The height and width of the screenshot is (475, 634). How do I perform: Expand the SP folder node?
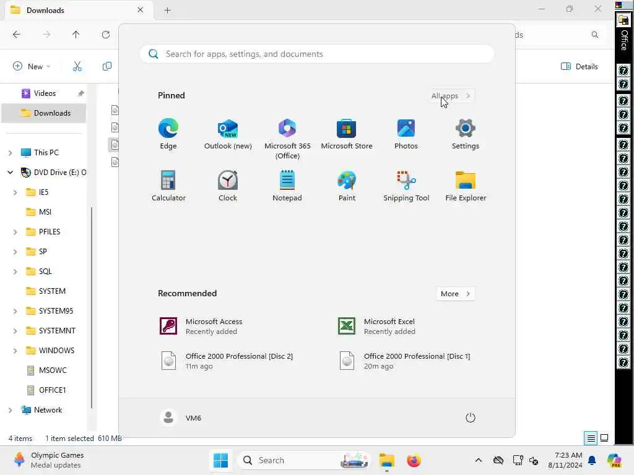pyautogui.click(x=15, y=252)
